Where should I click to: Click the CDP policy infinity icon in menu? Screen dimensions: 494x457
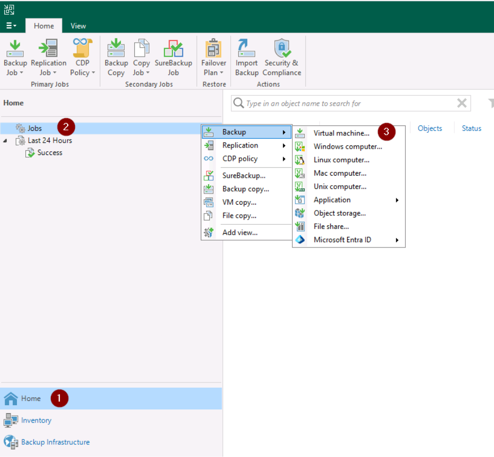[x=209, y=159]
